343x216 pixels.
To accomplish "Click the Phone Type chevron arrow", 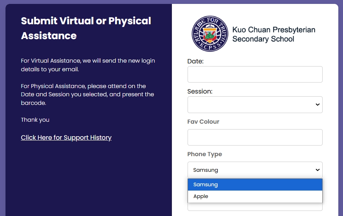I will [318, 170].
